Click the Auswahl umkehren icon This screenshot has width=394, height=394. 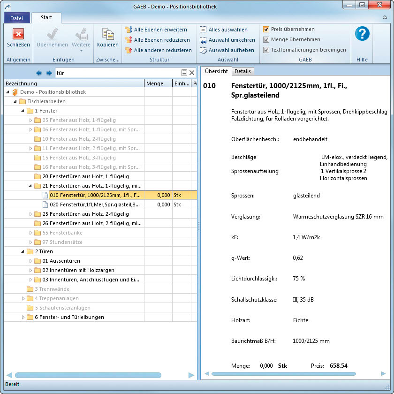[203, 40]
